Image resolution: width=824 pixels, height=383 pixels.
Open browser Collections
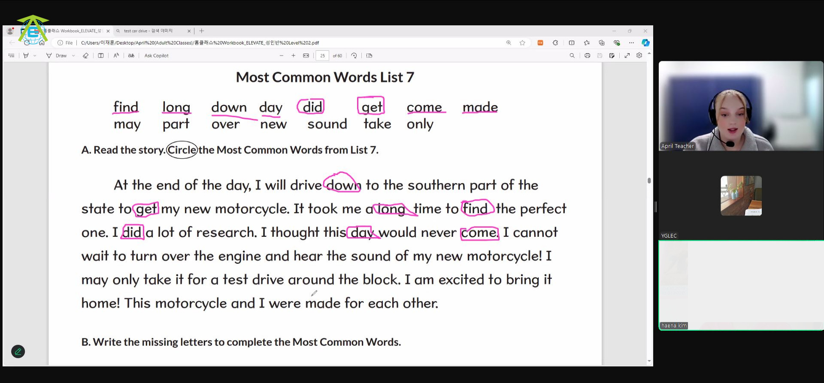(602, 43)
